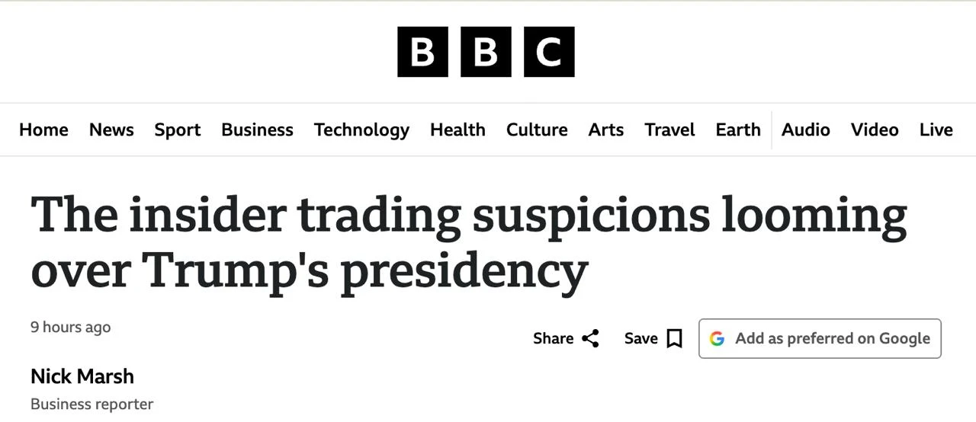Navigate to the Business section

257,129
